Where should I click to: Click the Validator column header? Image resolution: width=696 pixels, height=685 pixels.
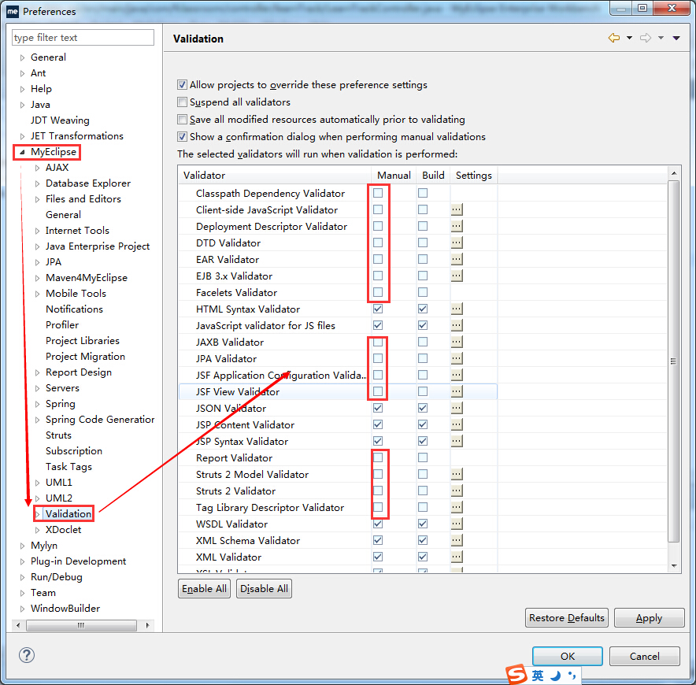pyautogui.click(x=274, y=176)
